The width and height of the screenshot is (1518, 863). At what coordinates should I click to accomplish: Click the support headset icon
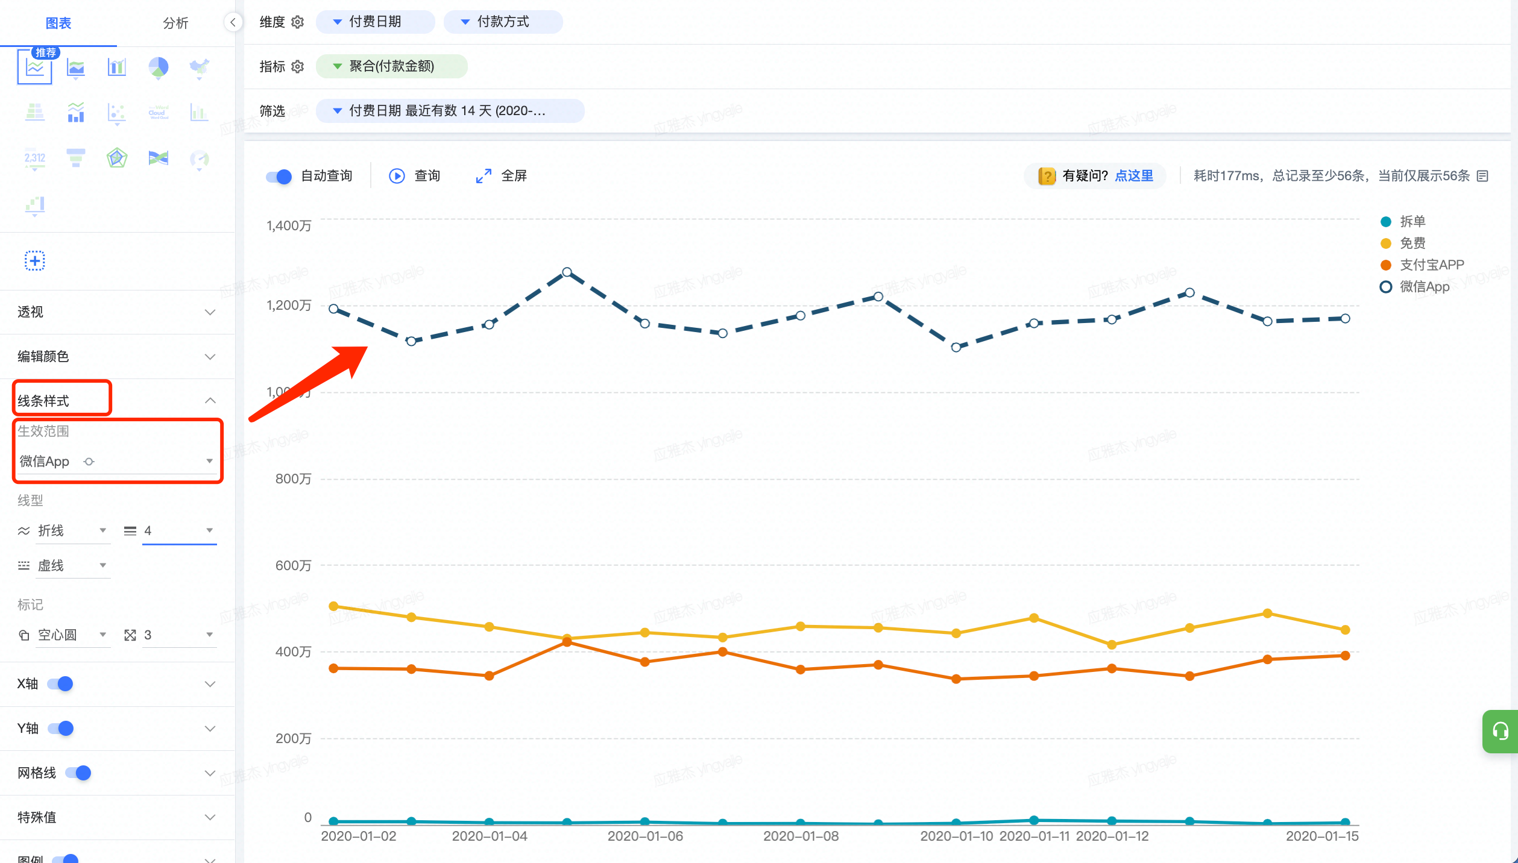point(1500,731)
